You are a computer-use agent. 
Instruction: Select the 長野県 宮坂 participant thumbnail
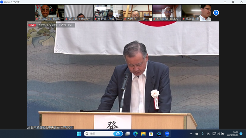pos(108,13)
